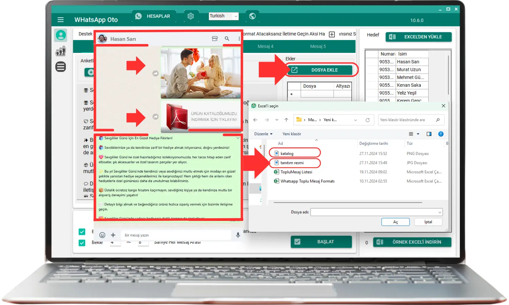Refresh the file dialog folder
This screenshot has height=305, width=509.
click(367, 120)
